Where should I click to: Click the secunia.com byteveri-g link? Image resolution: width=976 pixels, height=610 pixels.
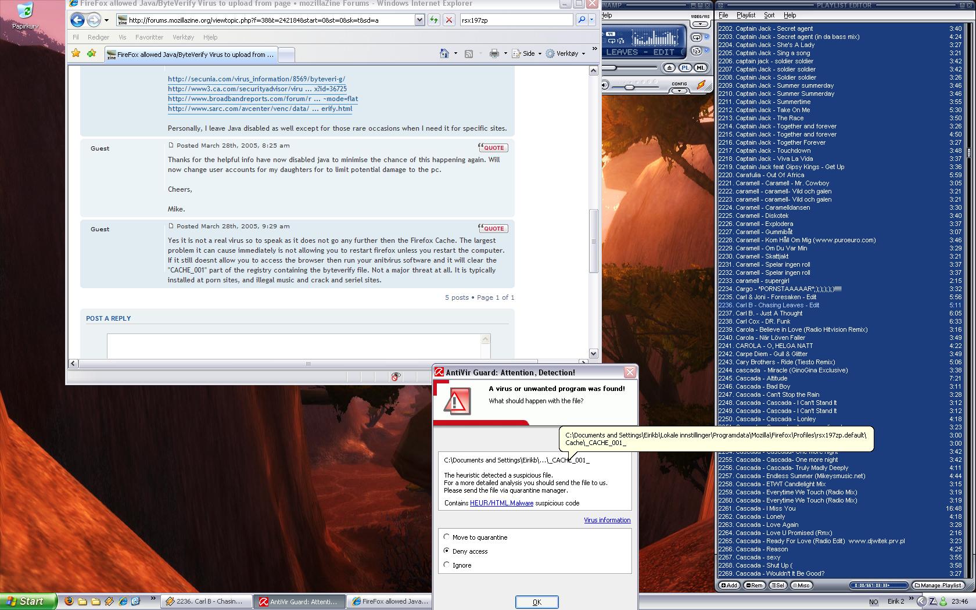(256, 79)
